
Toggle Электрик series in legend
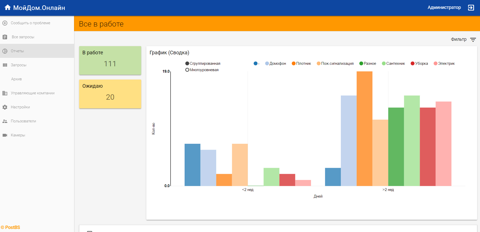444,63
